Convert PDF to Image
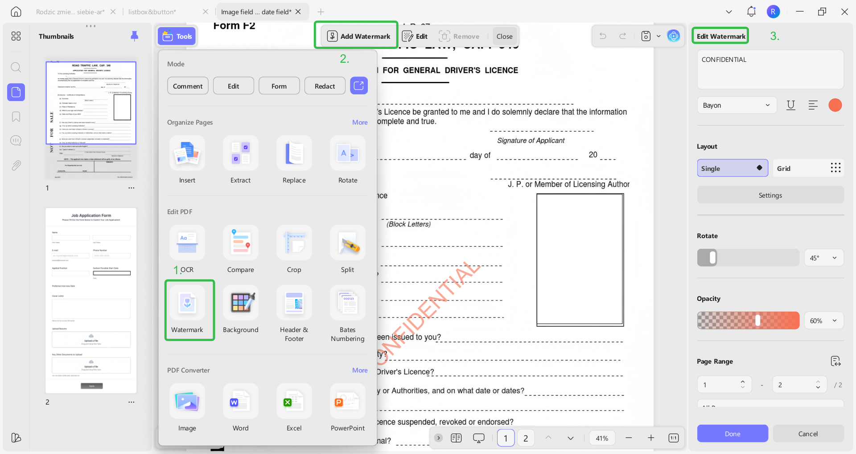This screenshot has width=856, height=454. tap(187, 408)
